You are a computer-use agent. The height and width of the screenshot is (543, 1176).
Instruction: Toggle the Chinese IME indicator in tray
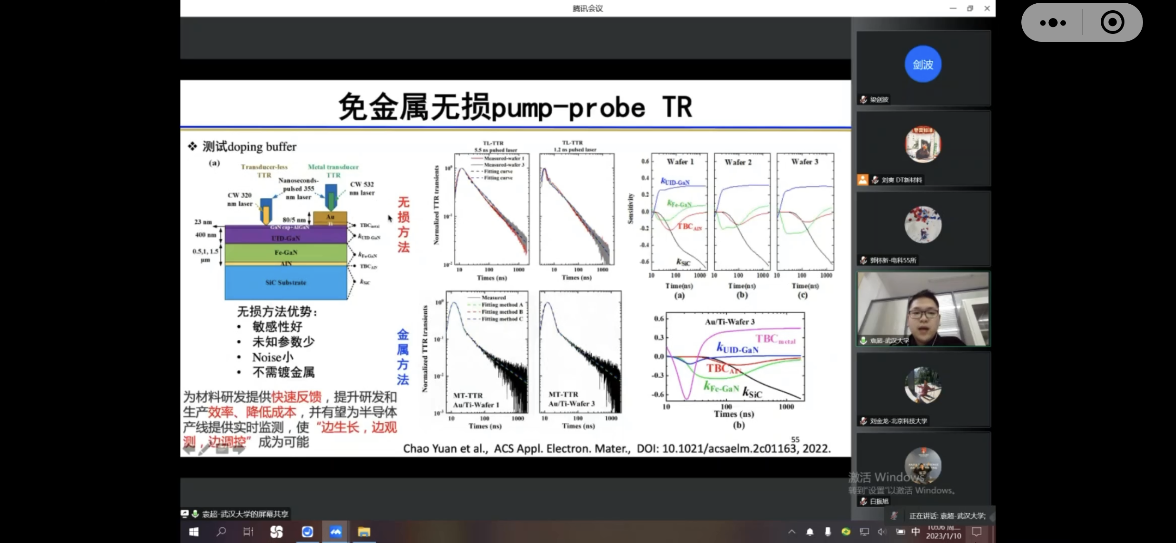point(915,531)
